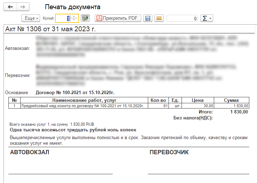
Task: Click the ПЕРЕВОЗЧИК signature heading
Action: 169,152
